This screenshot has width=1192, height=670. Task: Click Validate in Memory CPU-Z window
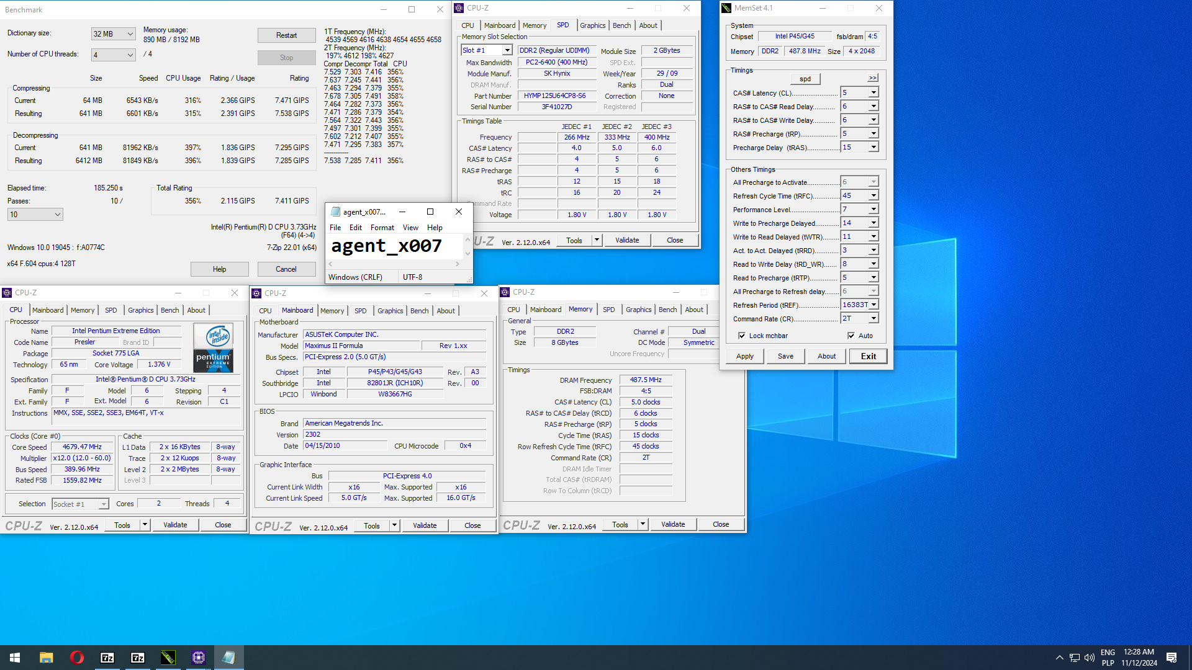[673, 525]
